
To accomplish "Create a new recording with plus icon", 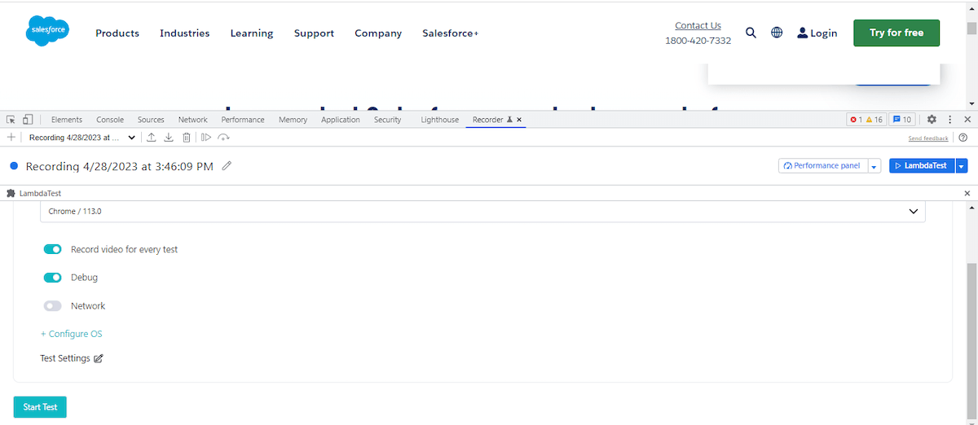I will click(x=11, y=138).
